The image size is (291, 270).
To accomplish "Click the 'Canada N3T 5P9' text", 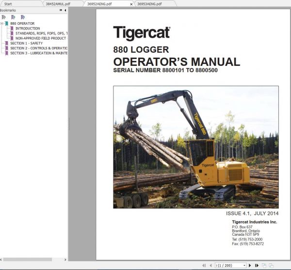I will pyautogui.click(x=245, y=234).
